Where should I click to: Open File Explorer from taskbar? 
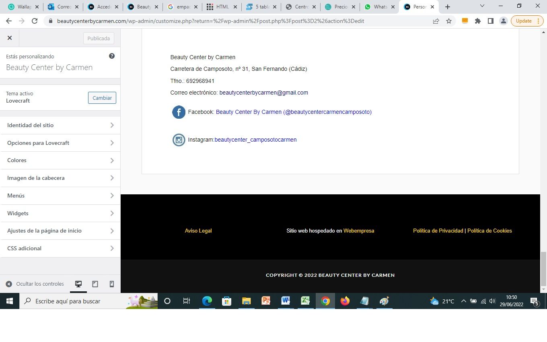coord(246,301)
